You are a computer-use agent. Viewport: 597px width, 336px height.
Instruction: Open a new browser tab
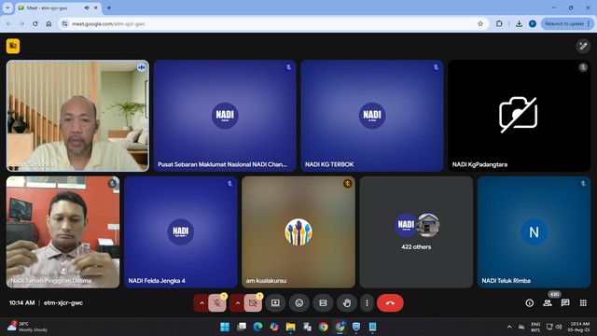tap(109, 8)
